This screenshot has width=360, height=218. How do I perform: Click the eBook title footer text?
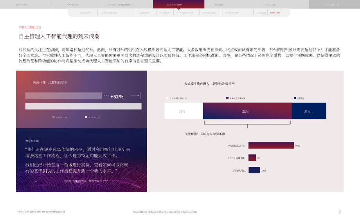[x=41, y=212]
